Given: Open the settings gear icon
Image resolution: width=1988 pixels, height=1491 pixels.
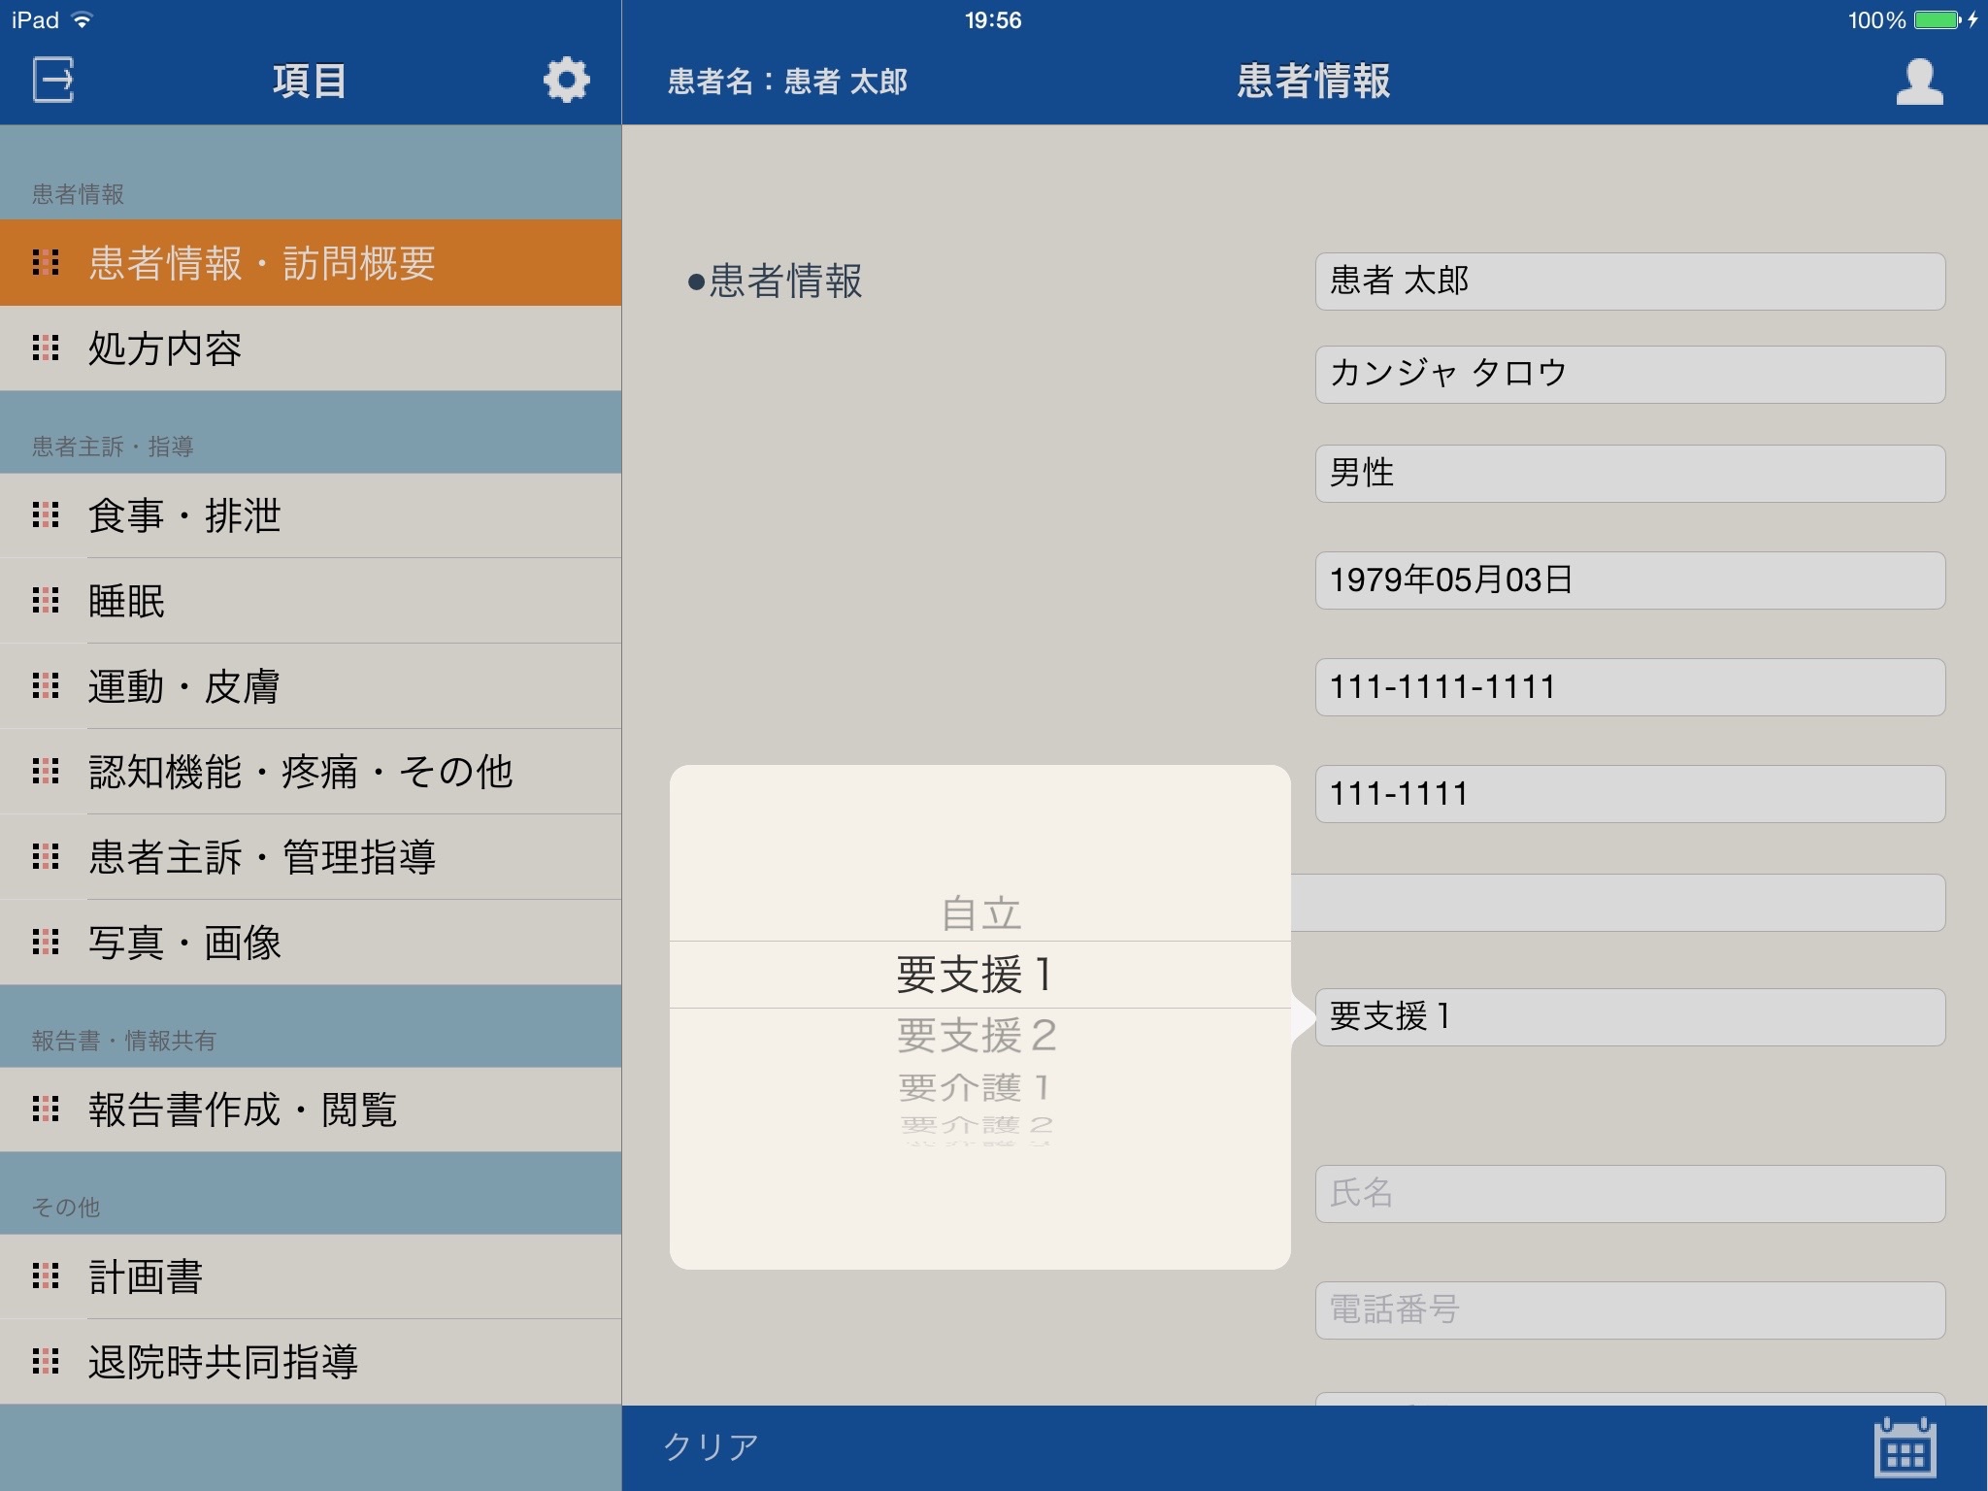Looking at the screenshot, I should (566, 80).
